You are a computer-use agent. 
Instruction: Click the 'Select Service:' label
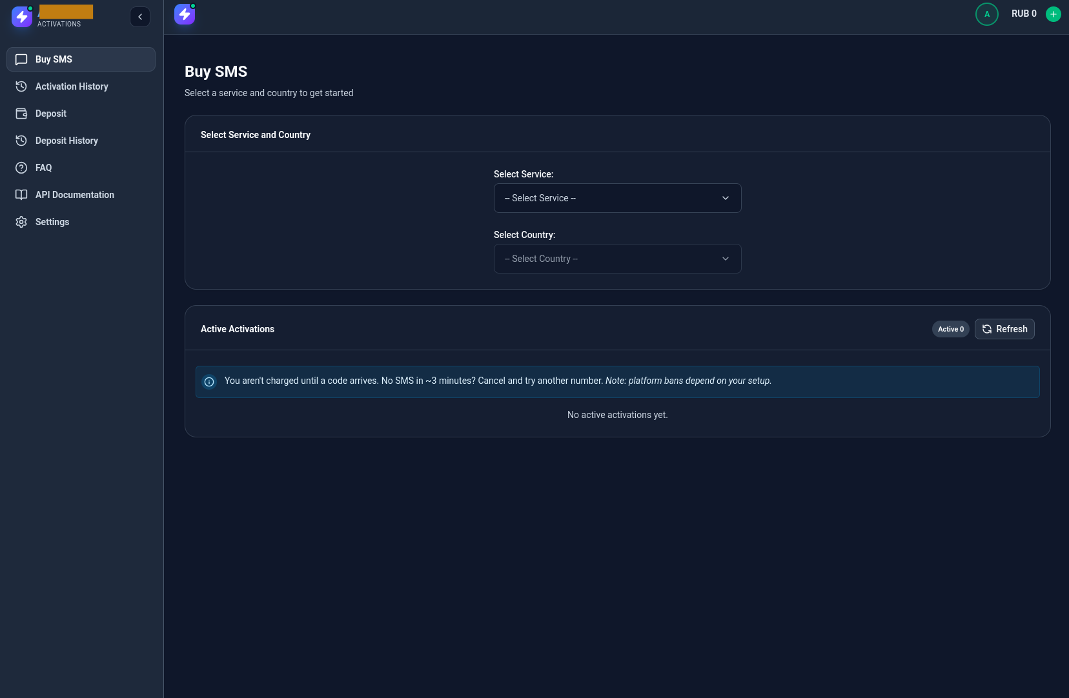pos(524,174)
